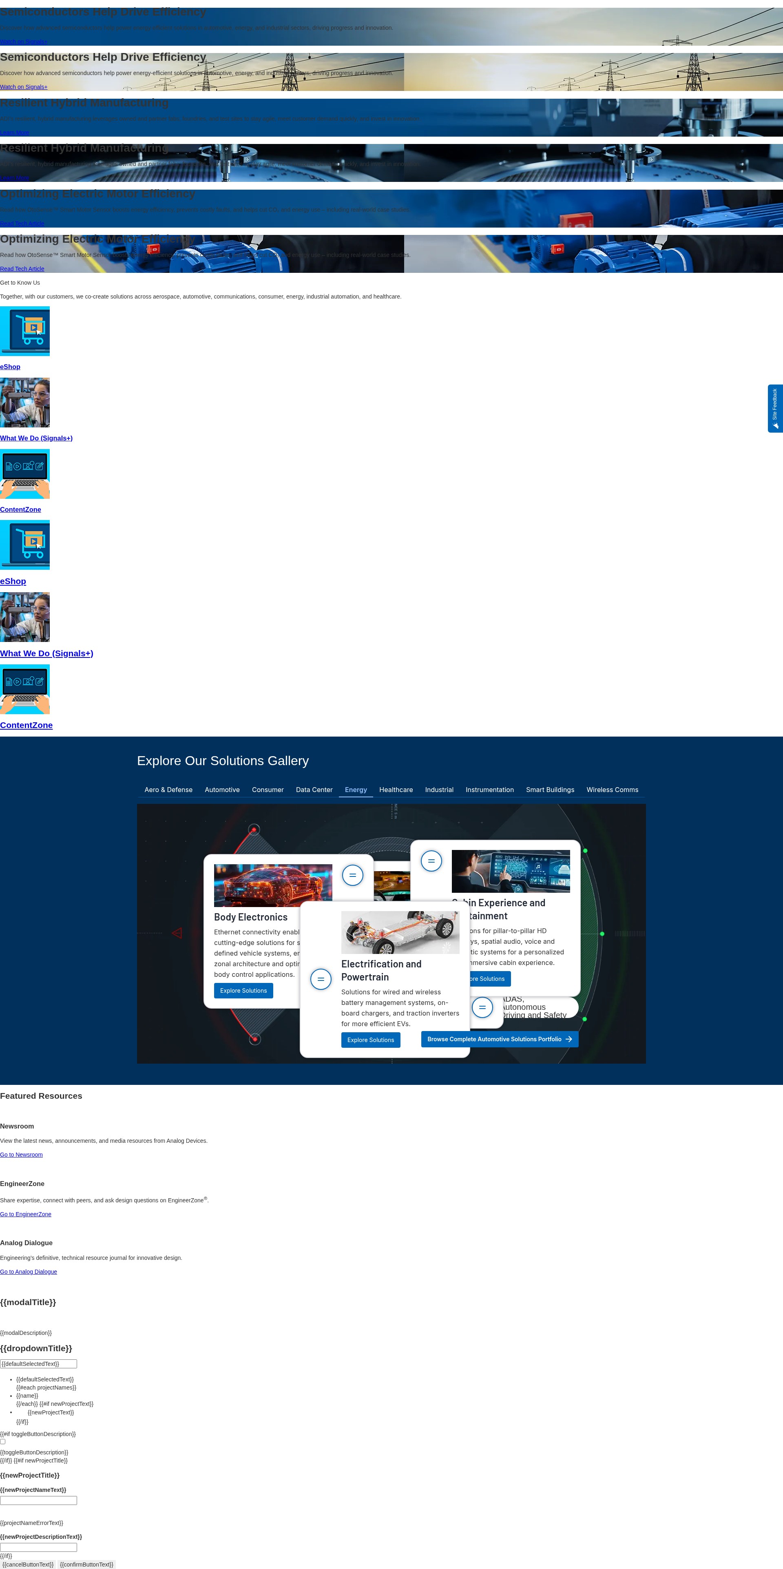Click the {{dropdownTitle}} heading
The height and width of the screenshot is (1569, 783).
point(36,1348)
